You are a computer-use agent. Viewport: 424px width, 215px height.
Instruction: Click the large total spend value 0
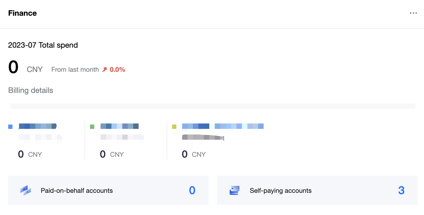13,67
